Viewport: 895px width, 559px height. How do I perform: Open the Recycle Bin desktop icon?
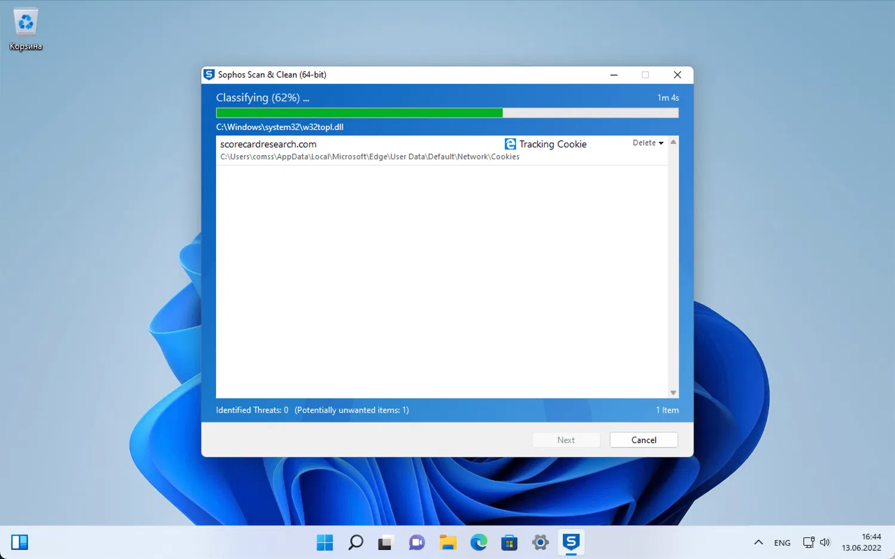[26, 30]
